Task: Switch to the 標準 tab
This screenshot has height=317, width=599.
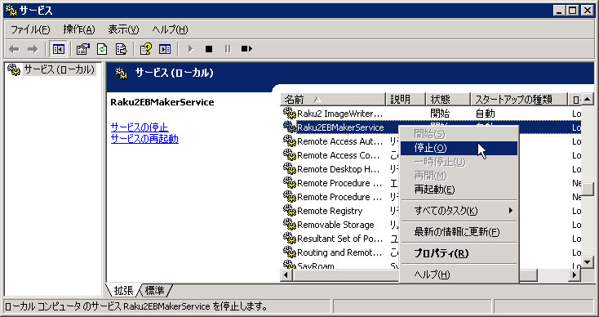Action: tap(155, 291)
